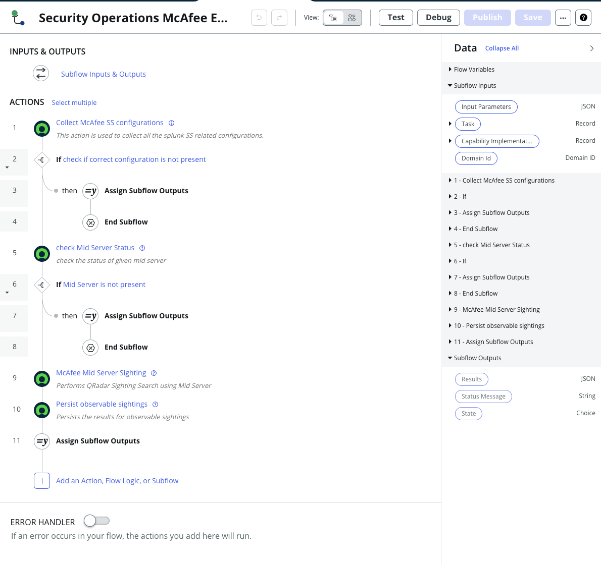Click Assign Subflow Outputs icon on step 11
The width and height of the screenshot is (601, 565).
42,441
